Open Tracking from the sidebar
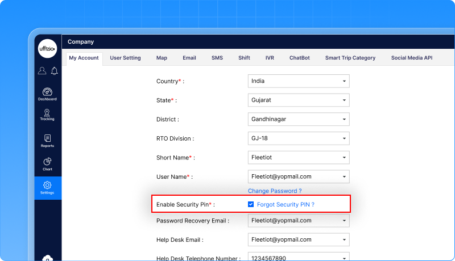455x261 pixels. (x=48, y=114)
